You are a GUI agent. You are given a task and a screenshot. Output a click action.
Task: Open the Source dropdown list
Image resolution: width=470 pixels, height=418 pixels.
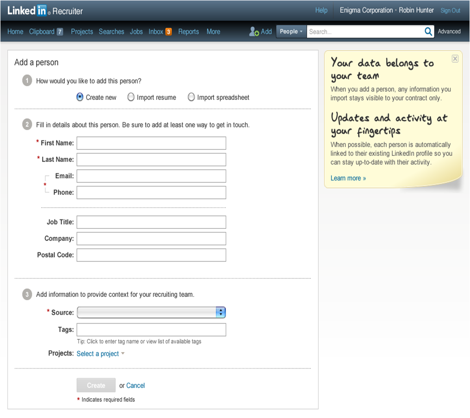[151, 313]
